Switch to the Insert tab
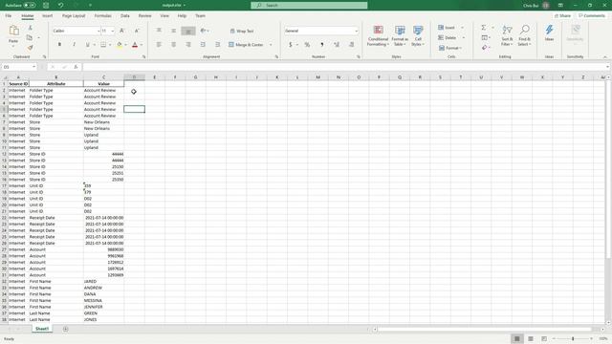 pyautogui.click(x=47, y=15)
